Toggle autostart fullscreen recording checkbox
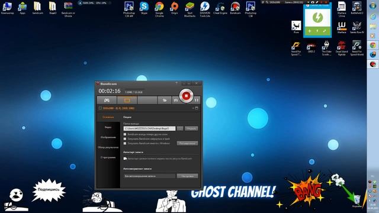This screenshot has width=379, height=213. click(x=125, y=159)
